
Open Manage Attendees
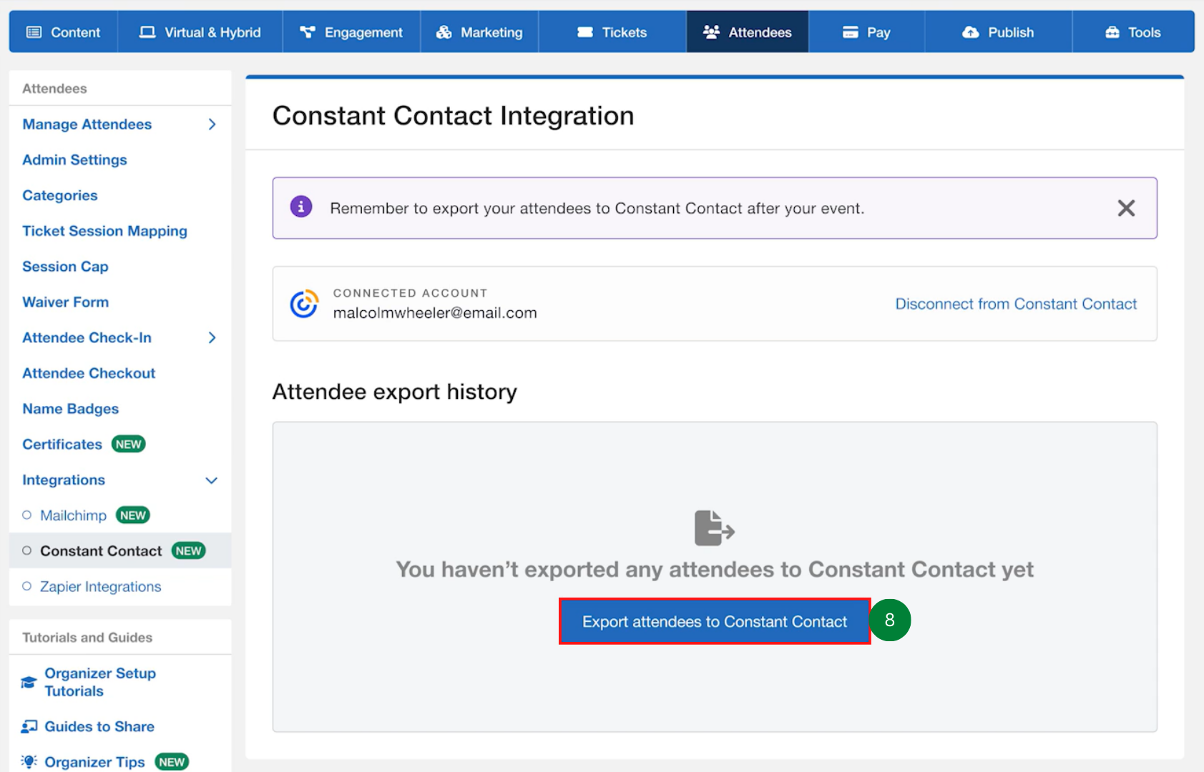pos(87,124)
